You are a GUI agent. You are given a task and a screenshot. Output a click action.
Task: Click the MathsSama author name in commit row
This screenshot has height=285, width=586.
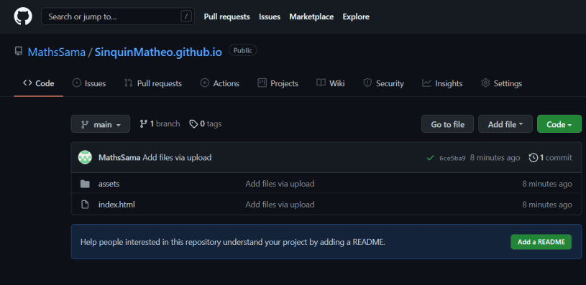119,157
